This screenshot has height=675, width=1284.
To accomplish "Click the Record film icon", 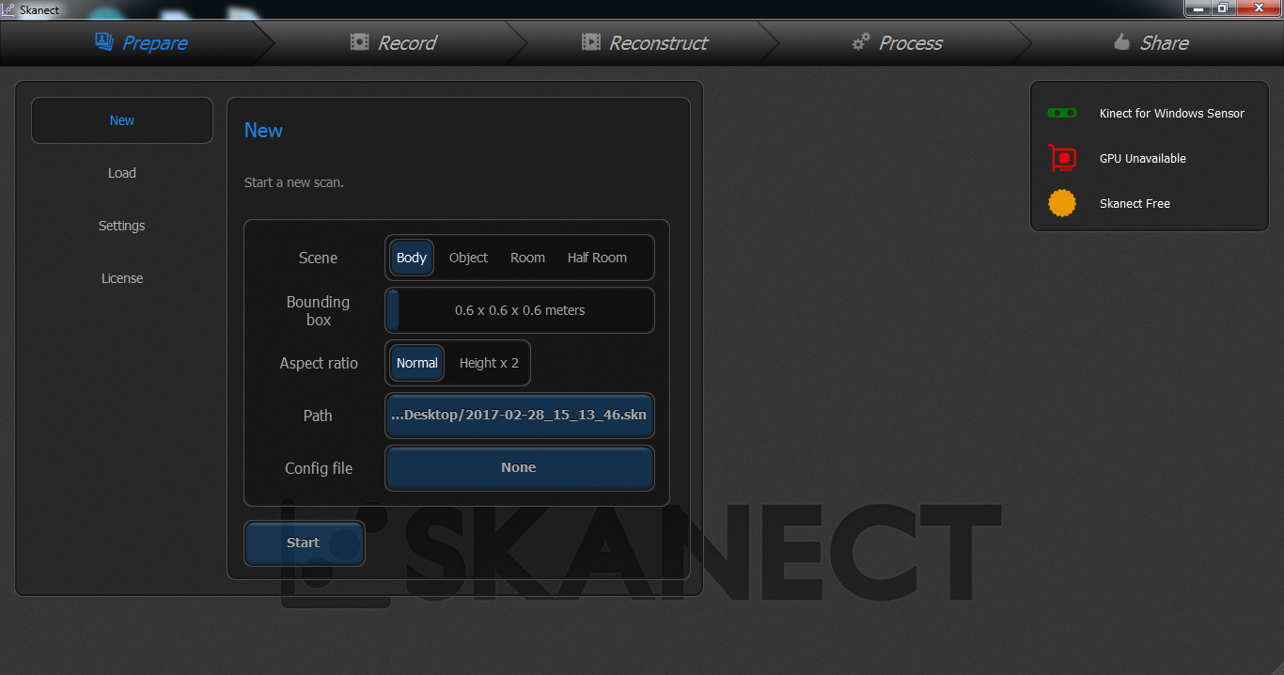I will [359, 41].
